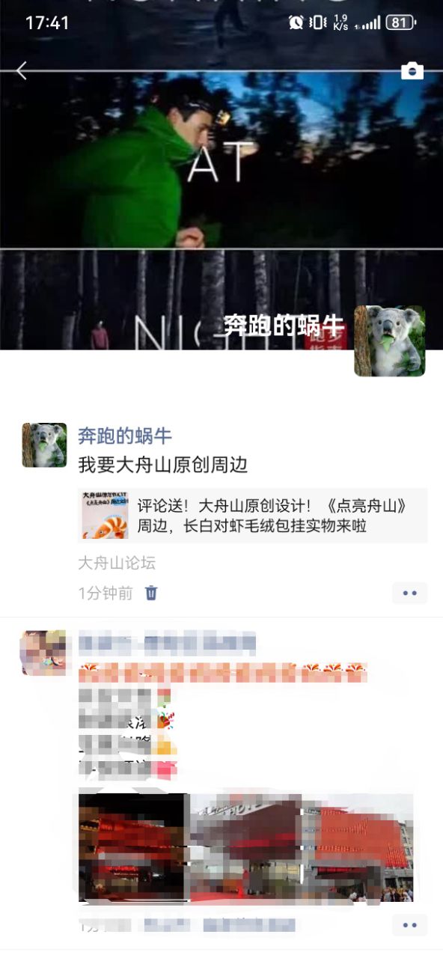
Task: Tap the alarm clock status bar icon
Action: coord(296,22)
